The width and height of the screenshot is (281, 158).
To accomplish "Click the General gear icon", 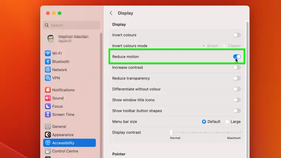I will pos(48,126).
